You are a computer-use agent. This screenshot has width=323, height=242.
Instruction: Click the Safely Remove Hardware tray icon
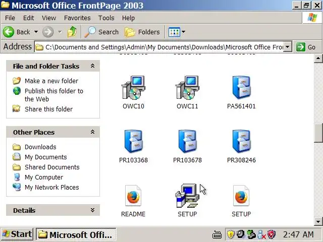(251, 234)
